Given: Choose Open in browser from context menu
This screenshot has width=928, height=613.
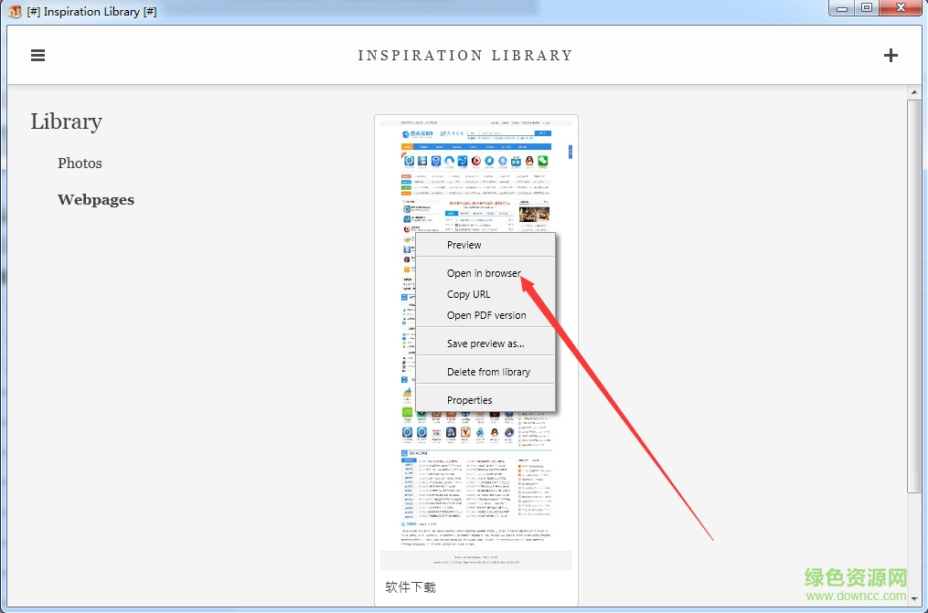Looking at the screenshot, I should tap(484, 273).
